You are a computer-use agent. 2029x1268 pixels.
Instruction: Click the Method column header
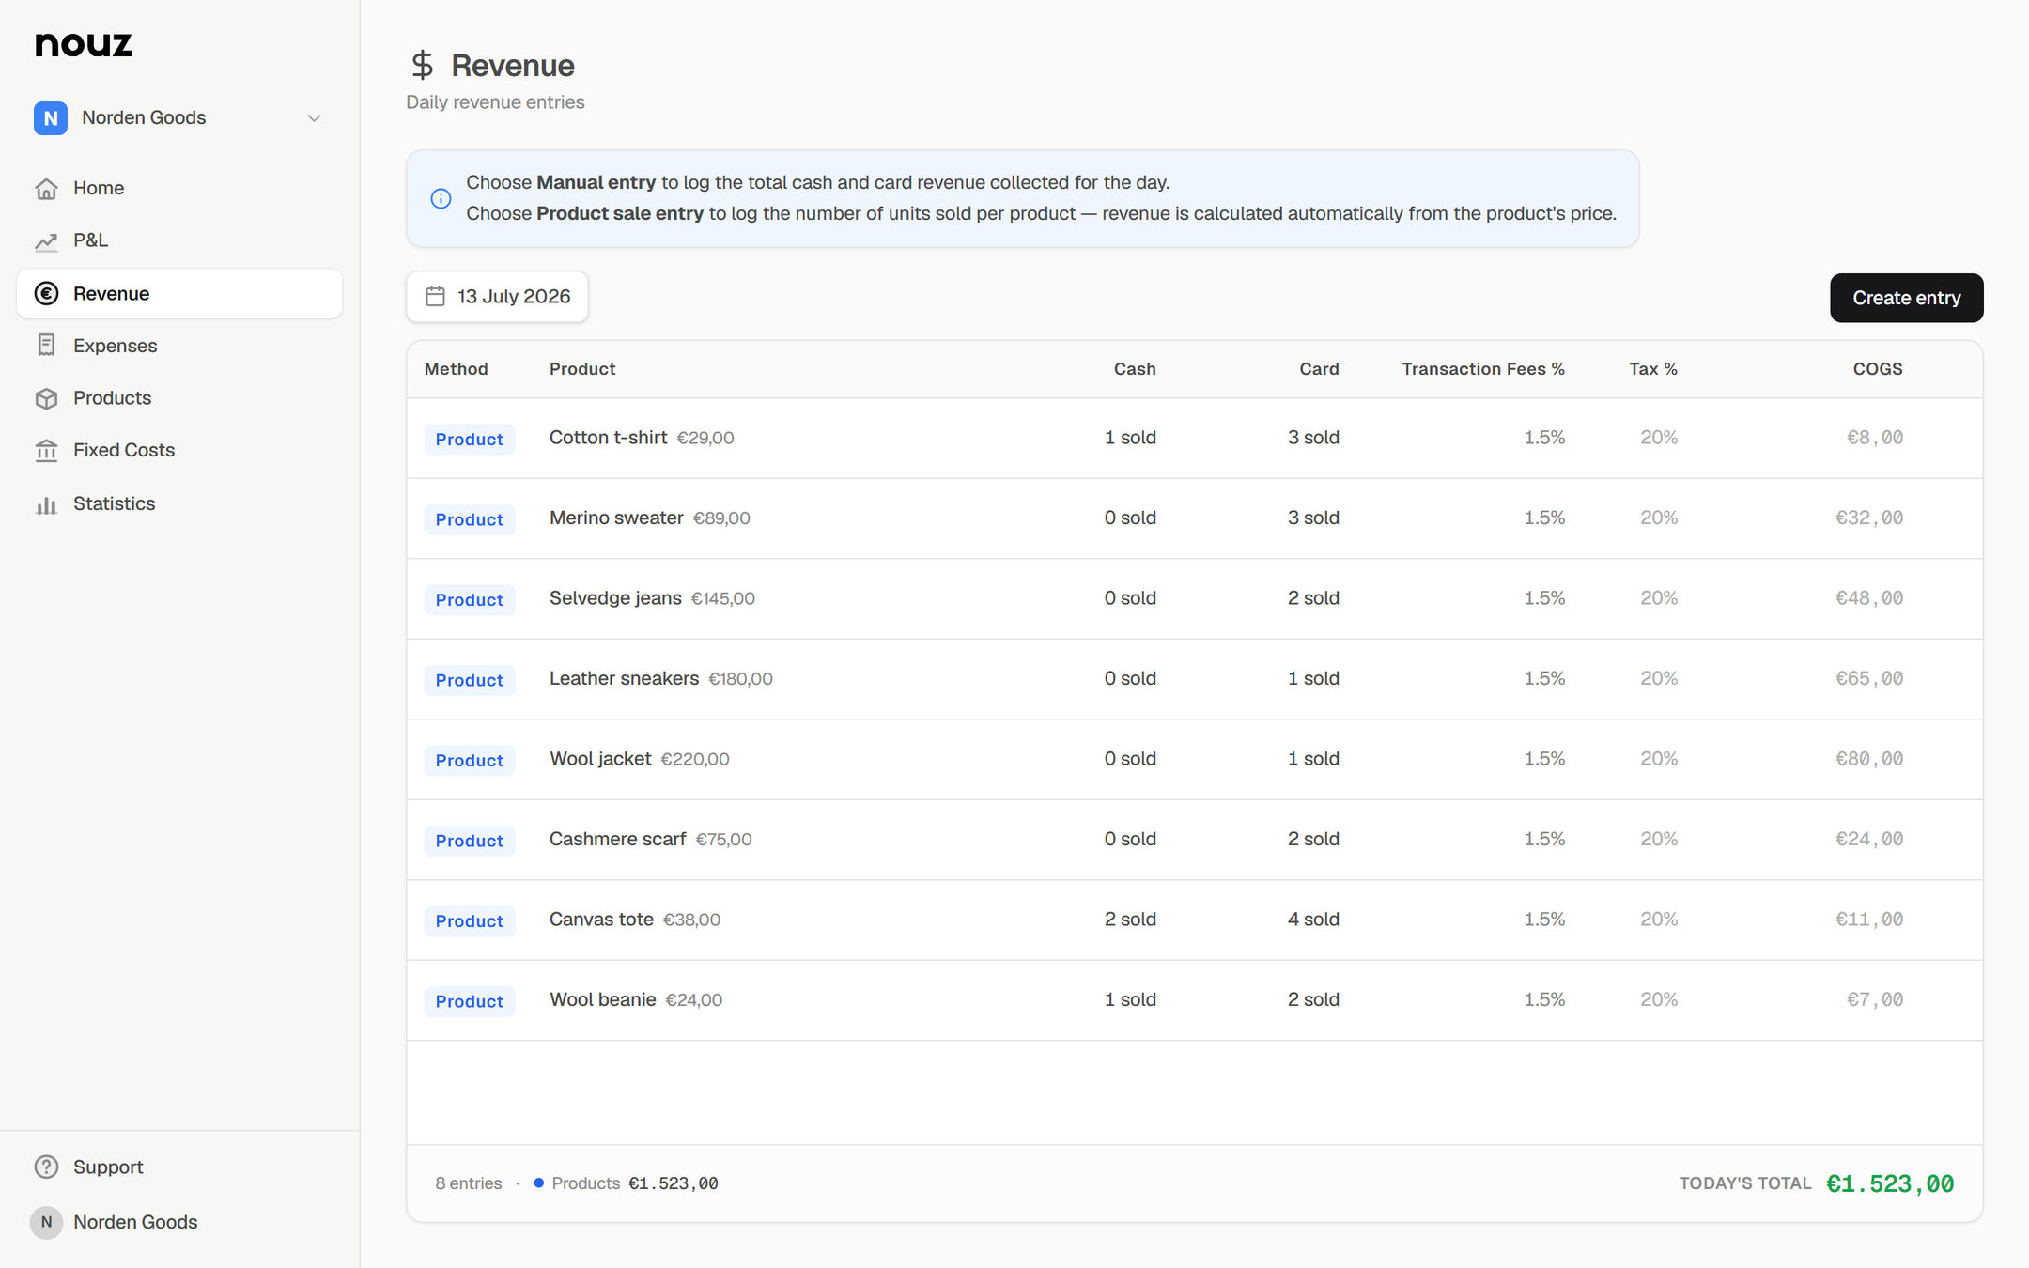(x=456, y=369)
